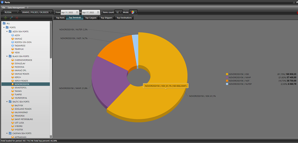Click the pencil edit icon
The width and height of the screenshot is (298, 143).
[x=11, y=18]
